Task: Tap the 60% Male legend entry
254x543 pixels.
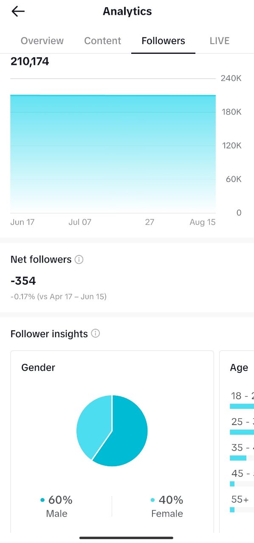Action: (x=56, y=506)
